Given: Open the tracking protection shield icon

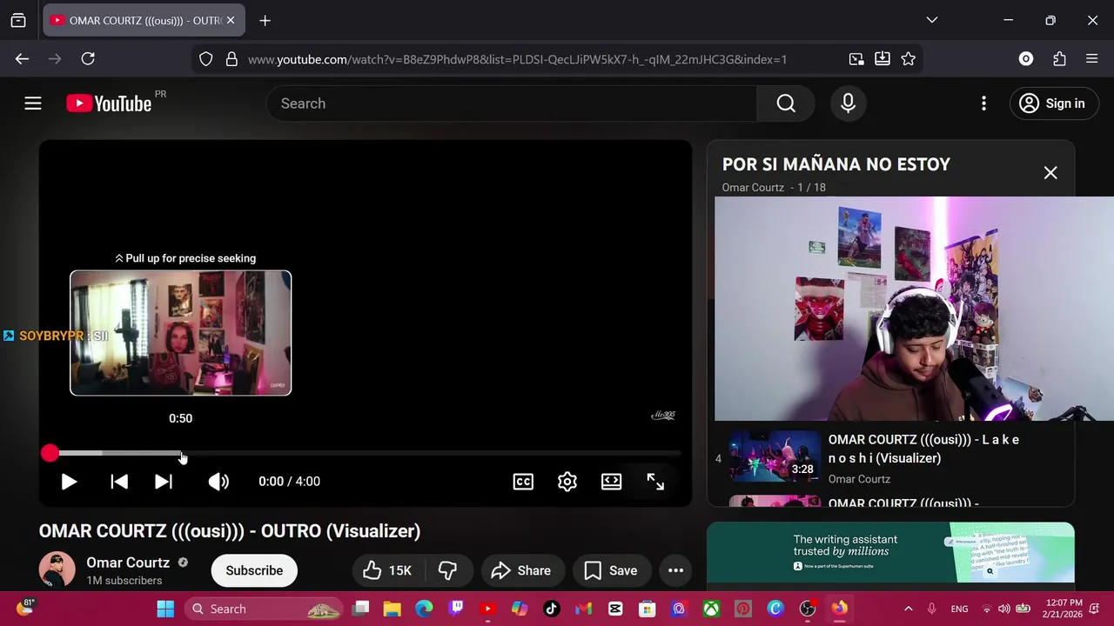Looking at the screenshot, I should [206, 59].
